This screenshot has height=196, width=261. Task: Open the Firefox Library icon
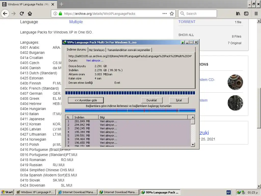[238, 14]
